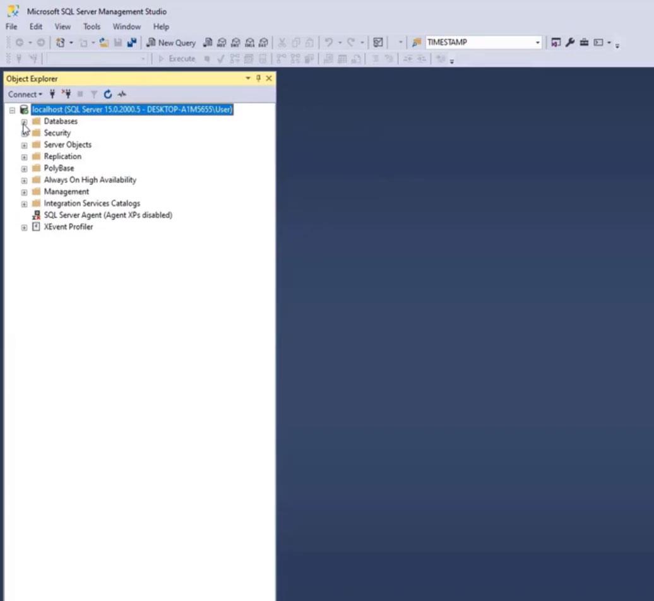Expand the PolyBase folder

tap(24, 169)
